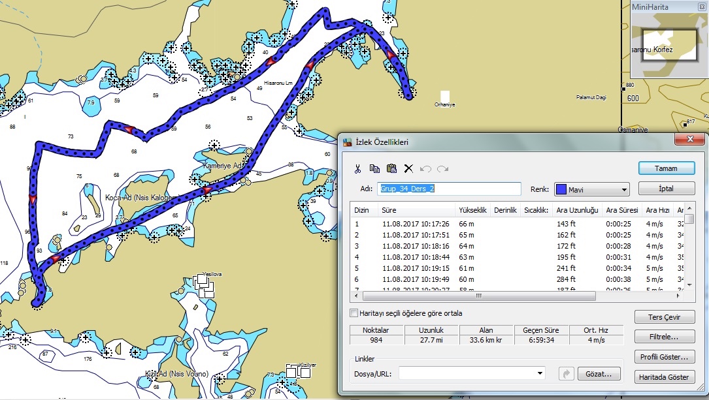The width and height of the screenshot is (709, 400).
Task: Delete selected track points with the X icon
Action: pos(408,169)
